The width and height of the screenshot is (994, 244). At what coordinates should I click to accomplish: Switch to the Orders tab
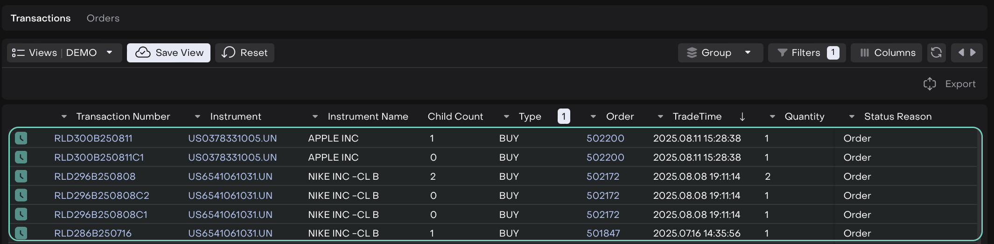click(x=103, y=18)
